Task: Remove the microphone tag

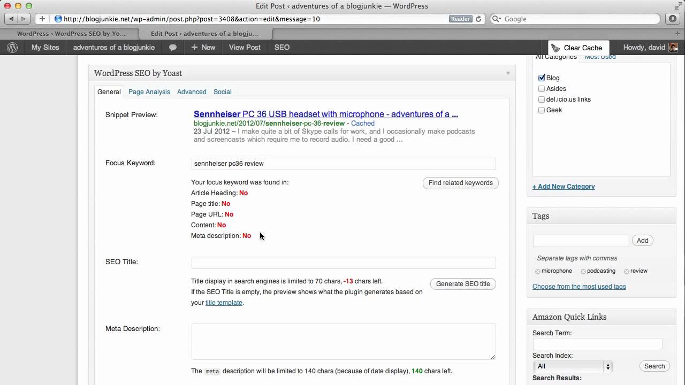Action: pyautogui.click(x=537, y=271)
